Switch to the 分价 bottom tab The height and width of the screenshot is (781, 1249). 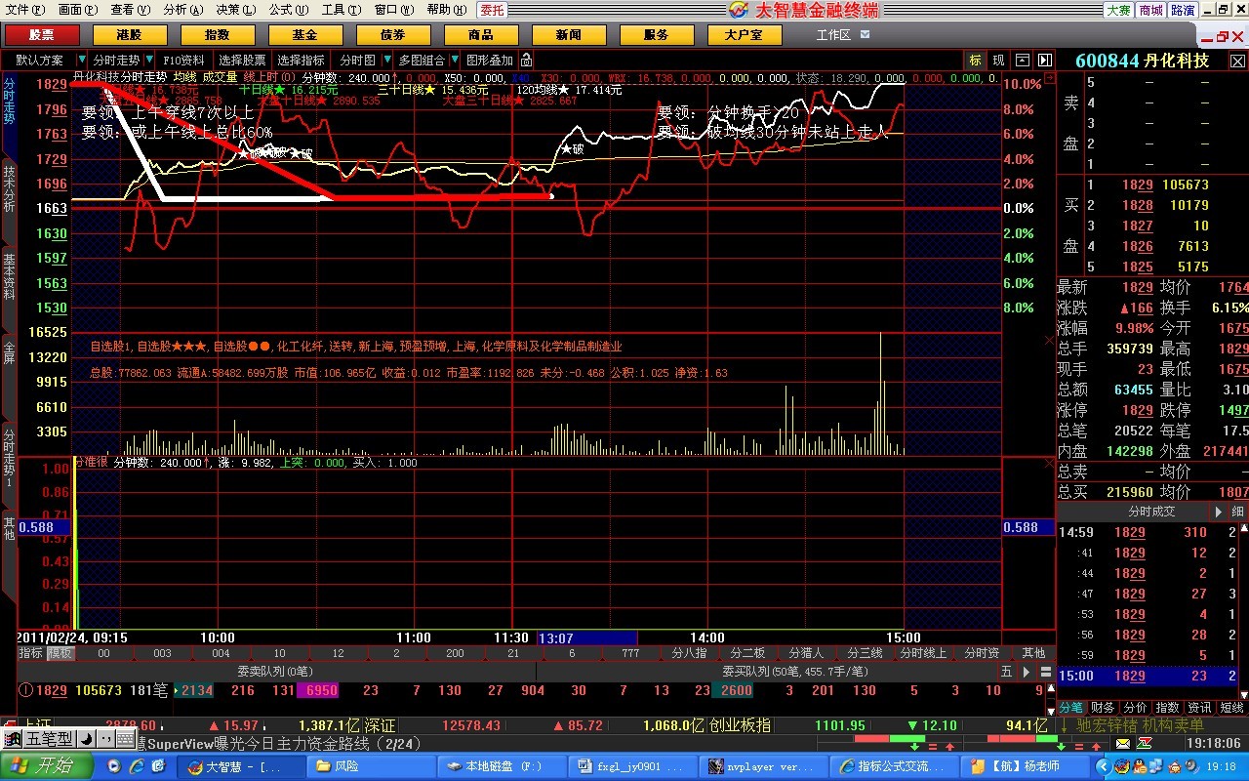(x=1136, y=707)
